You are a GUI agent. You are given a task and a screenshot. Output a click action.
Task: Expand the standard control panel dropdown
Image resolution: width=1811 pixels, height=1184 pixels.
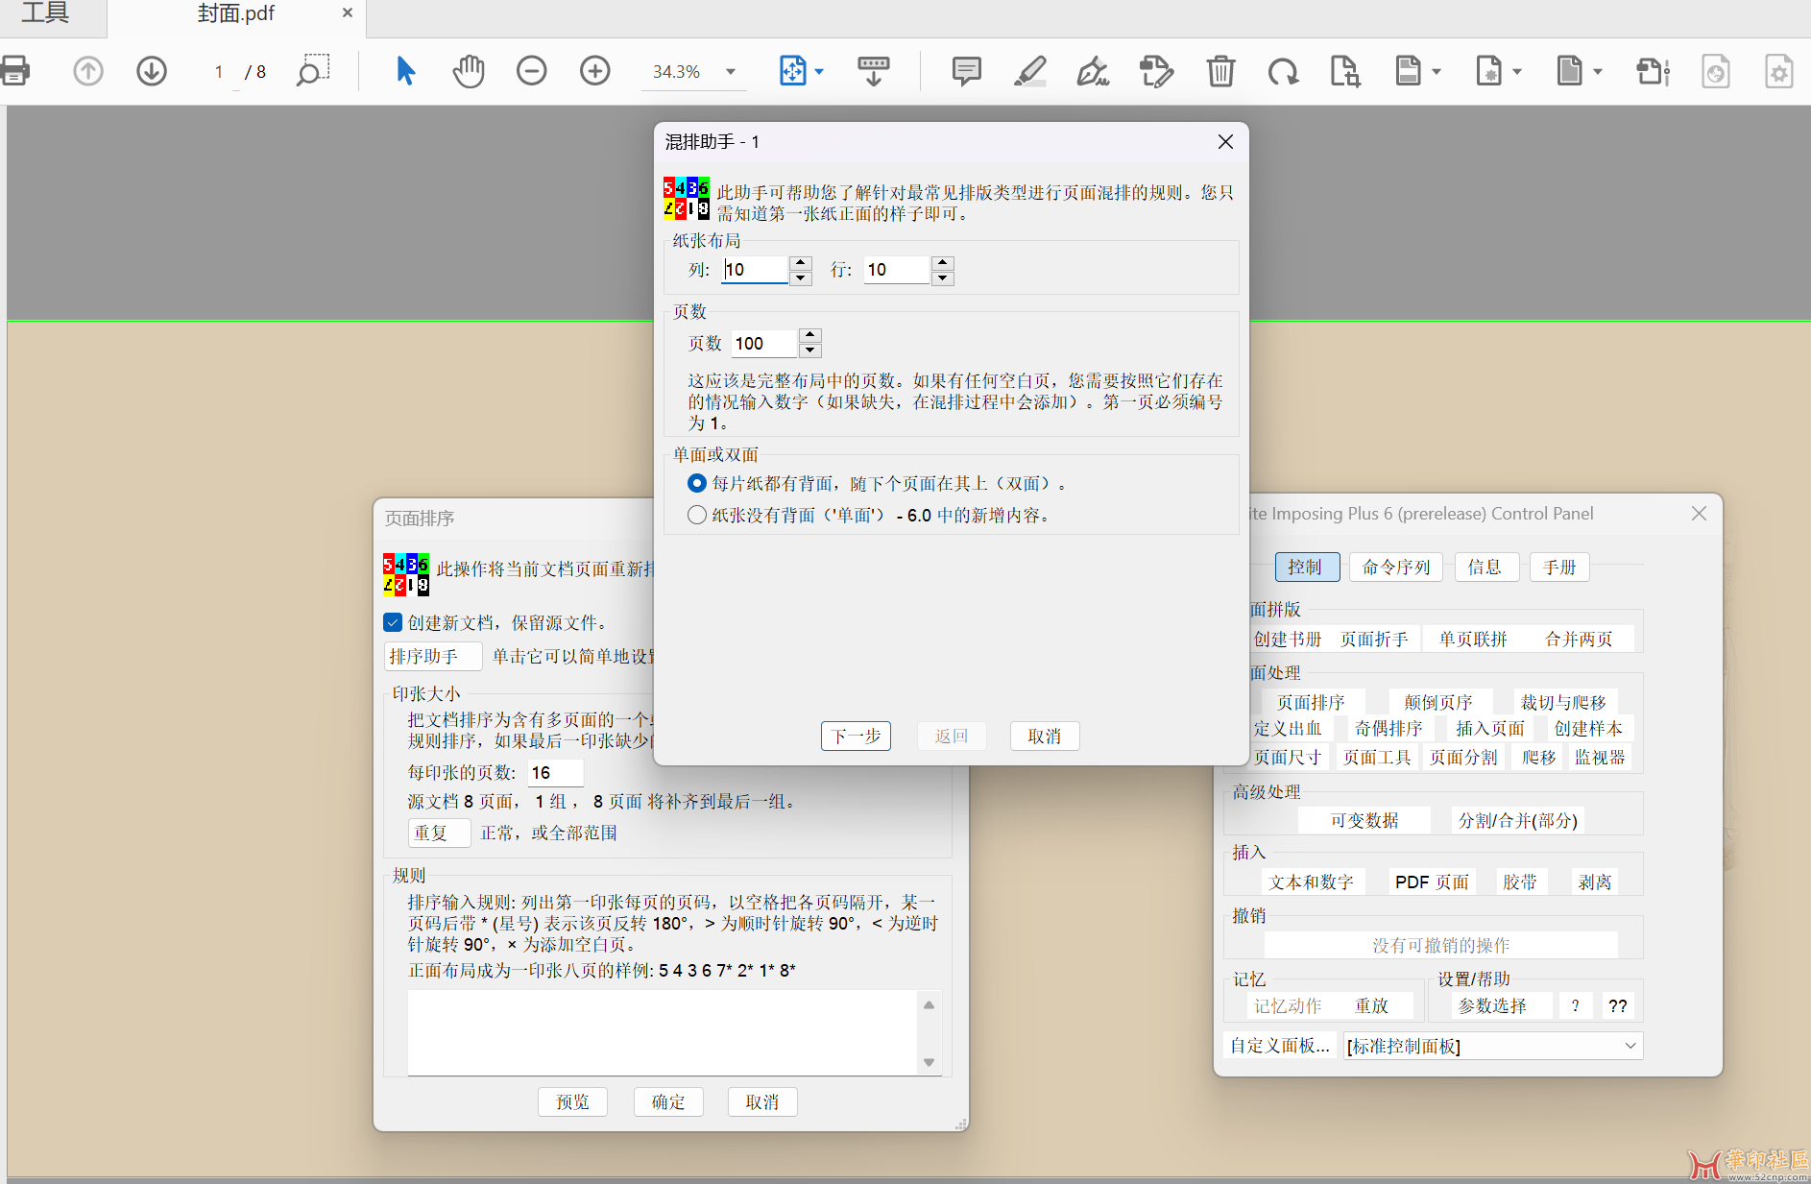[1630, 1046]
